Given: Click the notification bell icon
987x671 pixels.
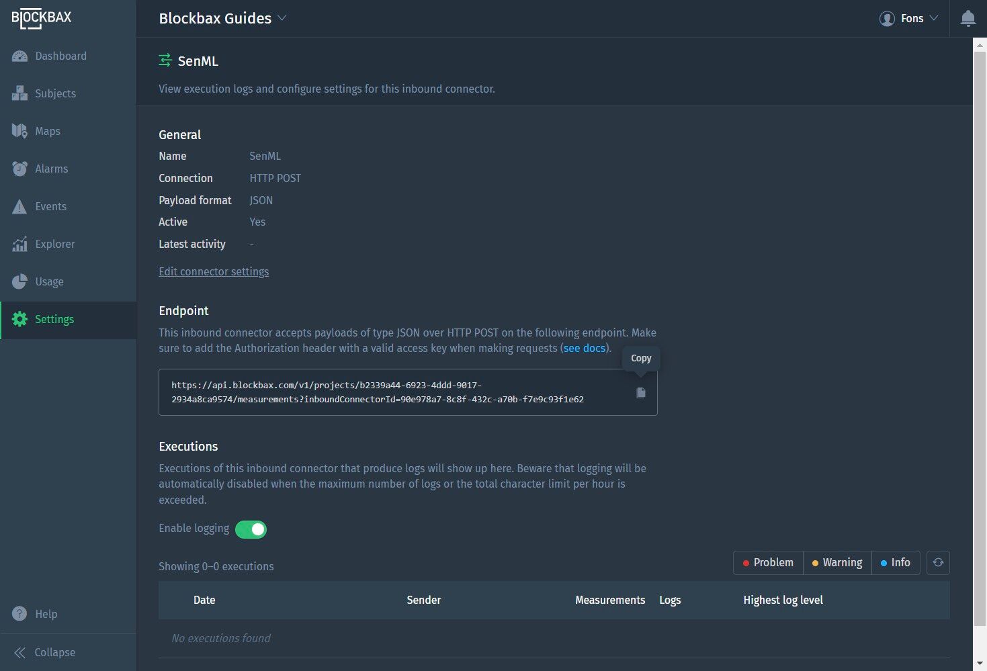Looking at the screenshot, I should (x=968, y=19).
